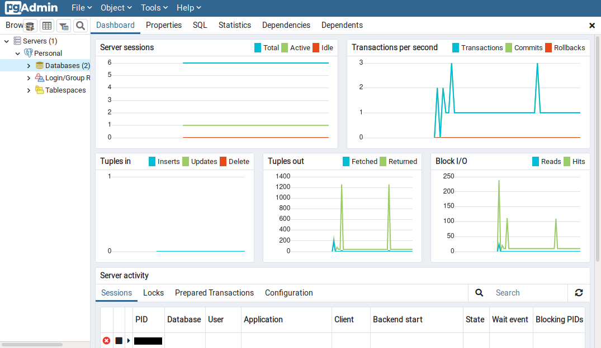Click the View Data table icon
Image resolution: width=601 pixels, height=348 pixels.
47,26
